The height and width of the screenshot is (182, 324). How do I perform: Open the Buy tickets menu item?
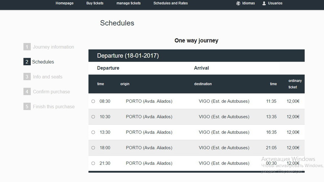tap(95, 3)
